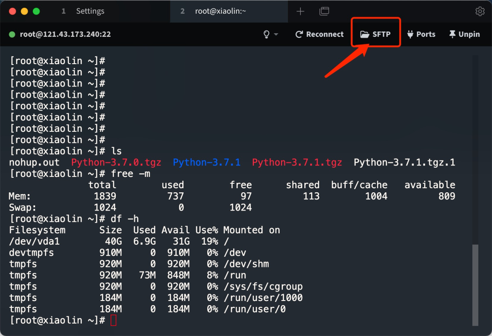Click Mem used value 737
This screenshot has width=492, height=336.
(x=175, y=196)
